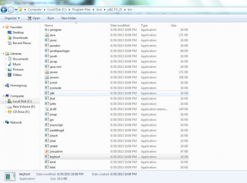Expand the Homegroup tree node

[3, 85]
